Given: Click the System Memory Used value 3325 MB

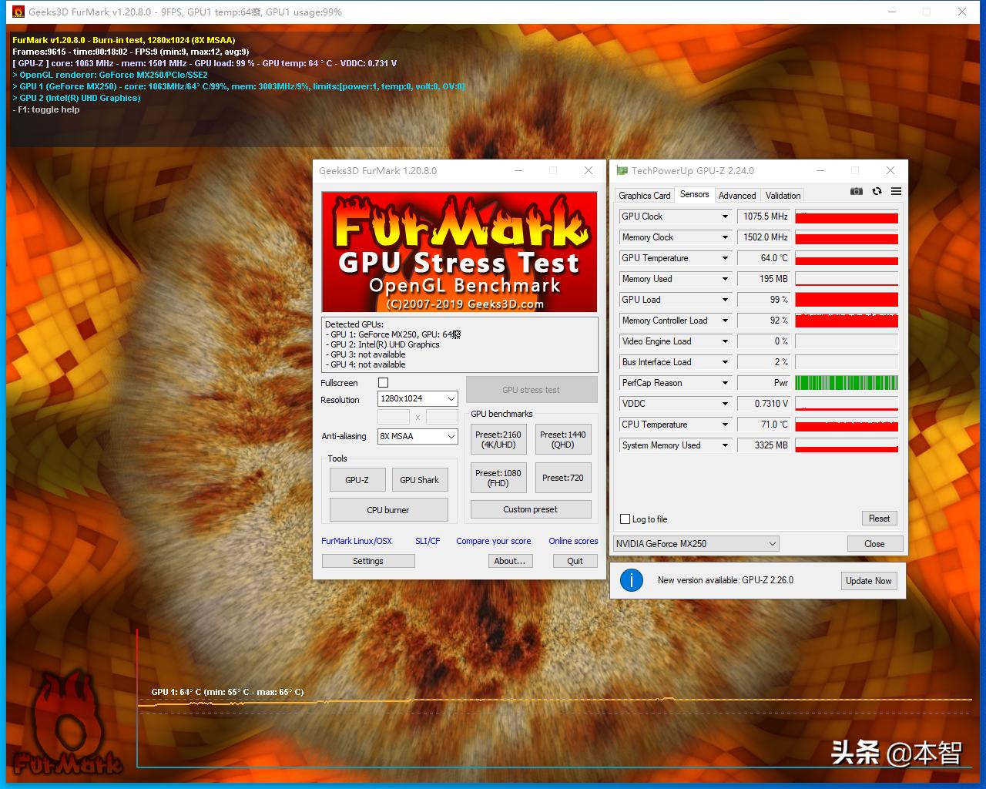Looking at the screenshot, I should [764, 445].
